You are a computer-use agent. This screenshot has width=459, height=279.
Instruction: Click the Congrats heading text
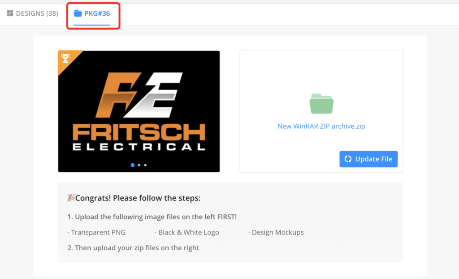[x=138, y=198]
